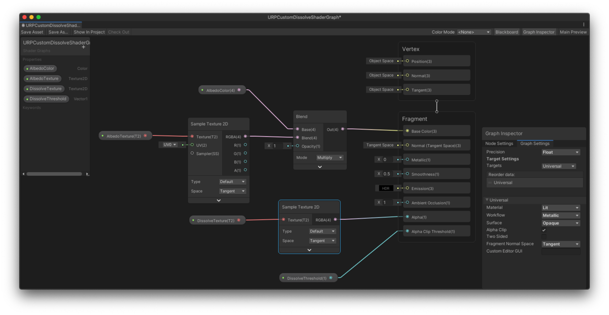Click the Blend Opacity X value field
This screenshot has height=315, width=609.
[x=278, y=146]
